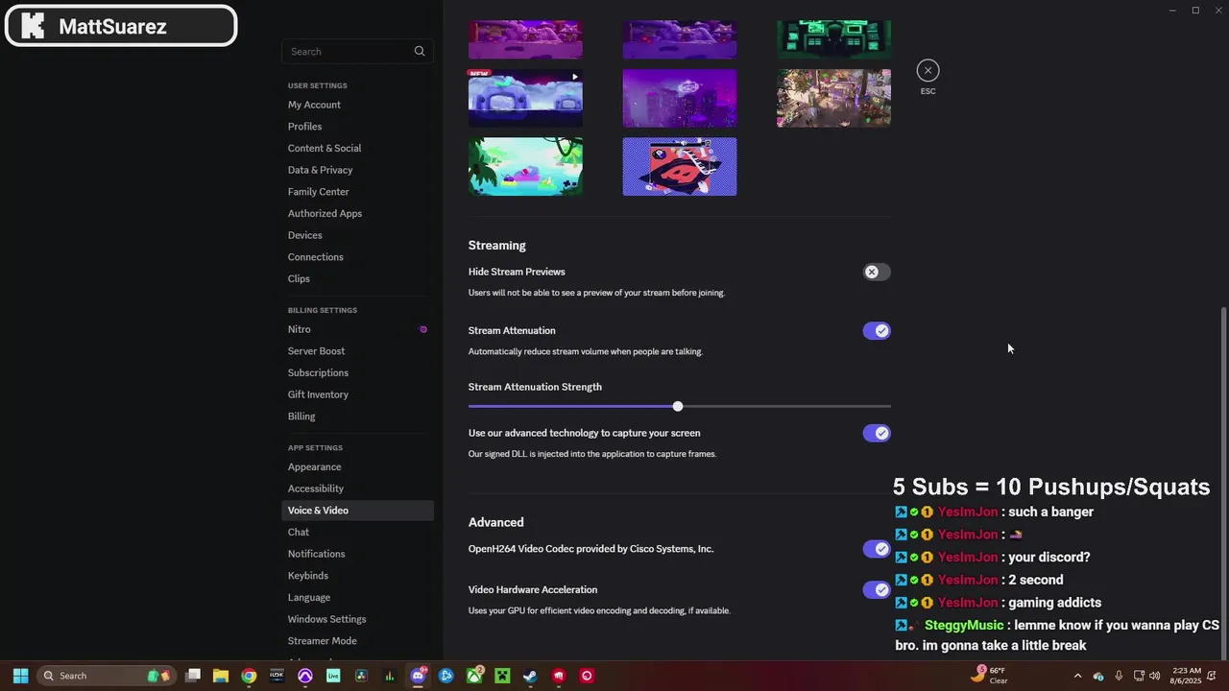Image resolution: width=1229 pixels, height=691 pixels.
Task: Open the Riot Games fist icon in taskbar
Action: point(559,676)
